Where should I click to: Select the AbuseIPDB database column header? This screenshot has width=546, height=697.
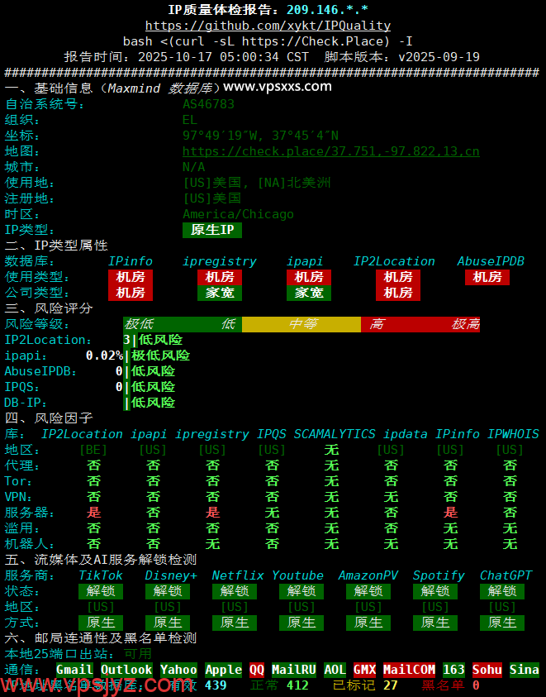coord(491,261)
